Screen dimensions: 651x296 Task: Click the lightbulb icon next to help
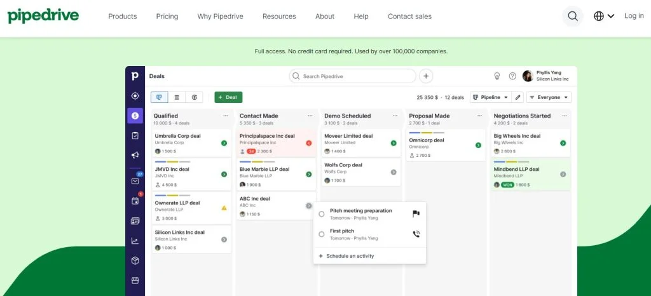(497, 76)
